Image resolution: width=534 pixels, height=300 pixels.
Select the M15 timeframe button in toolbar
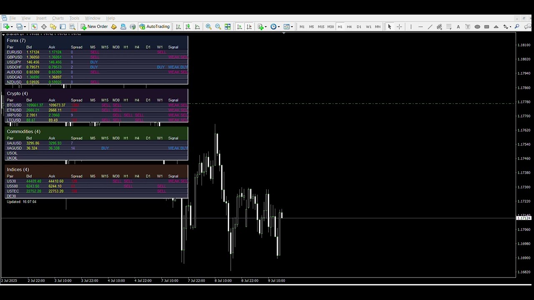(321, 27)
